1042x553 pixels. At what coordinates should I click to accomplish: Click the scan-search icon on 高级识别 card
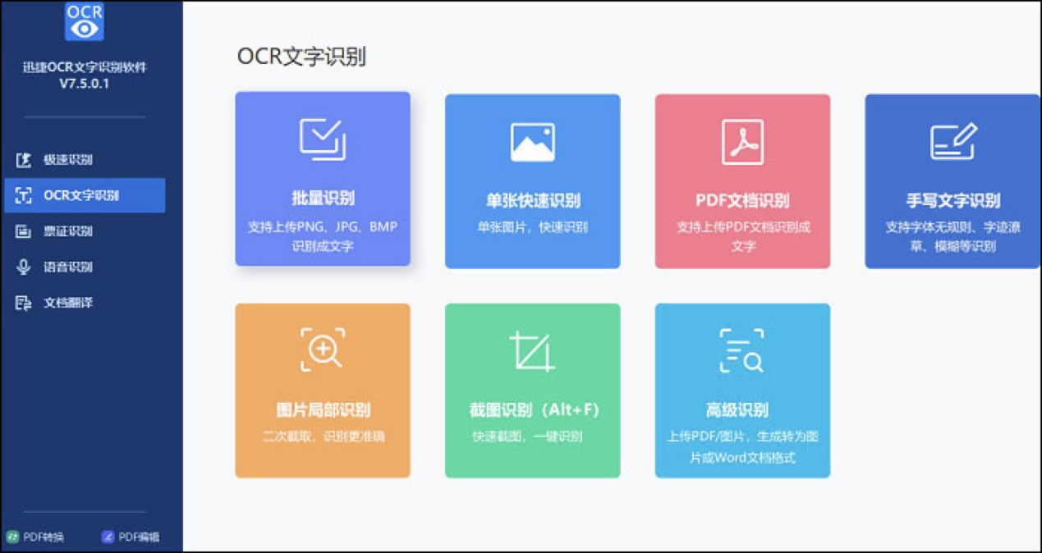pos(742,350)
